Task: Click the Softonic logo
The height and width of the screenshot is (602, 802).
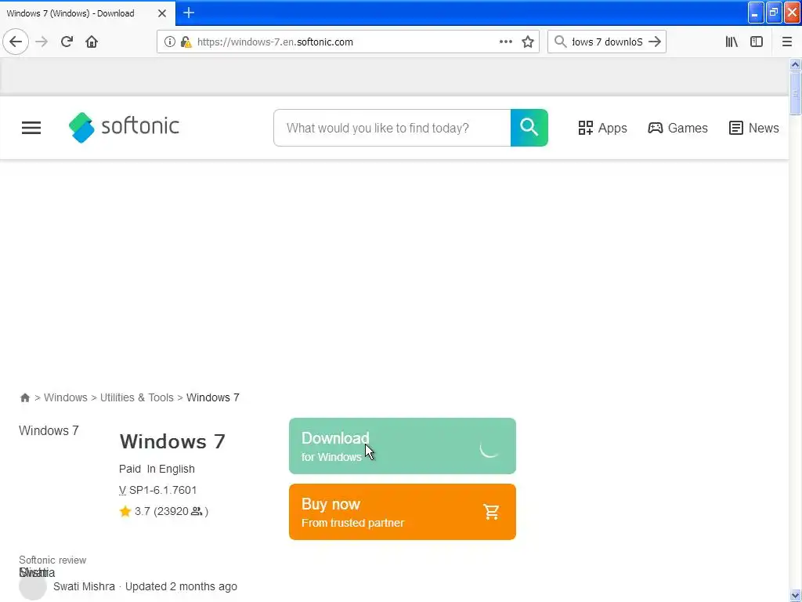Action: click(x=124, y=128)
